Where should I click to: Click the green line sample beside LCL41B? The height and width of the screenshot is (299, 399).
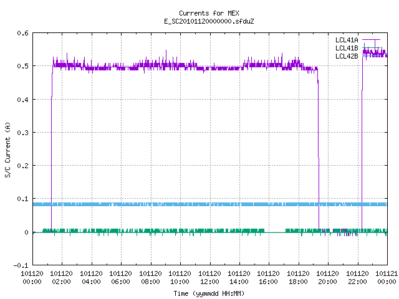[x=371, y=48]
